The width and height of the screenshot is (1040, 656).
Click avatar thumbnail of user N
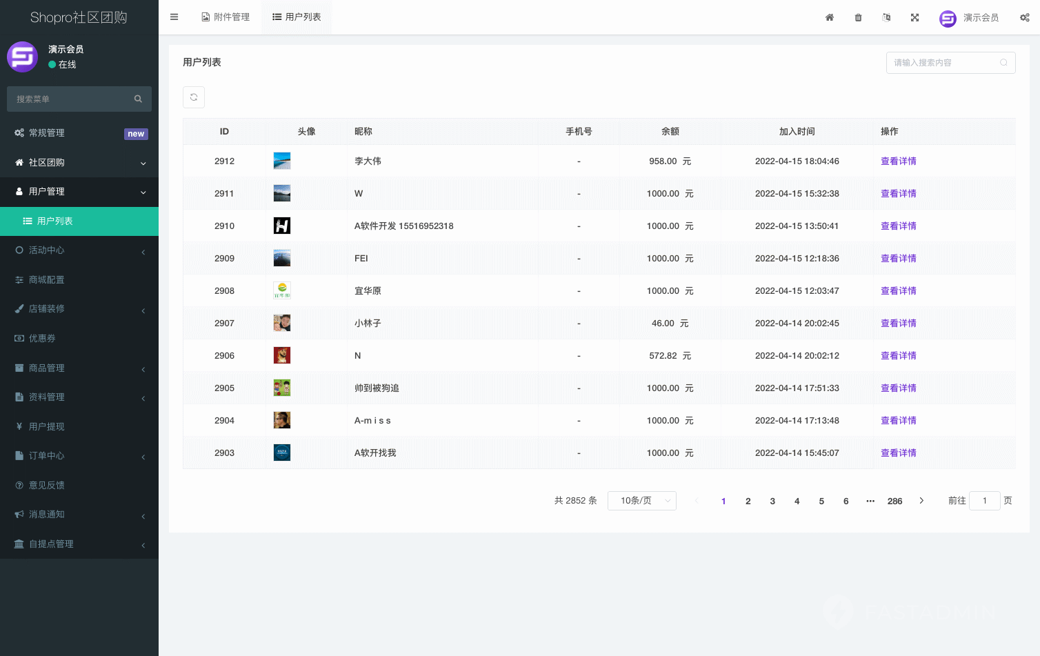coord(282,355)
